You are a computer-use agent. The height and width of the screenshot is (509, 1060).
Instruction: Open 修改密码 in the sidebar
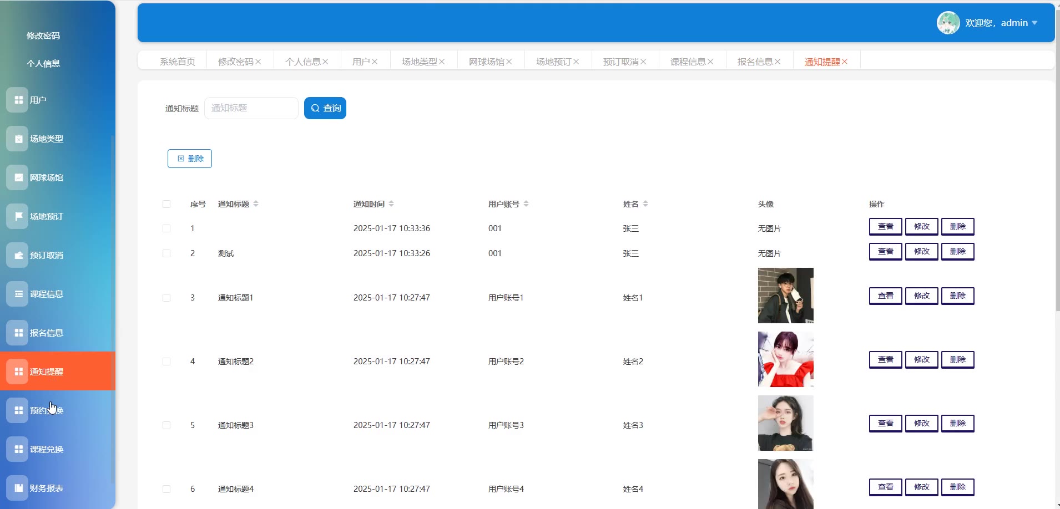click(43, 35)
